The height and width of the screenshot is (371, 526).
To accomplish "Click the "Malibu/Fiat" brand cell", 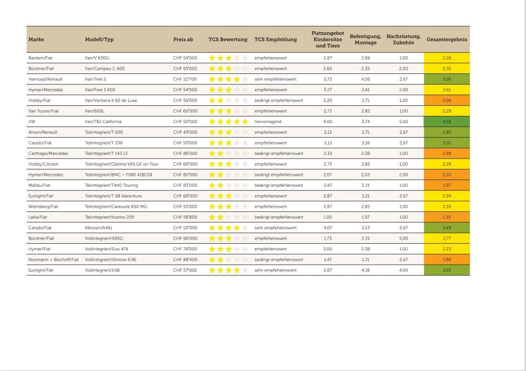I will (39, 185).
